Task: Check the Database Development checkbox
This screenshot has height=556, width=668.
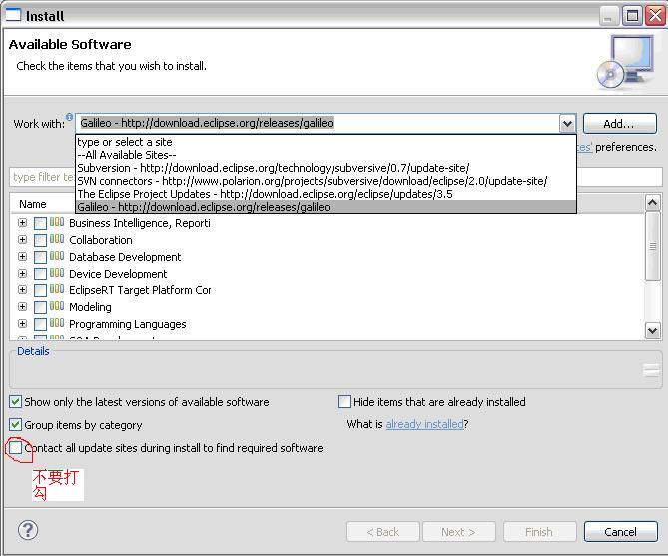Action: [x=40, y=257]
